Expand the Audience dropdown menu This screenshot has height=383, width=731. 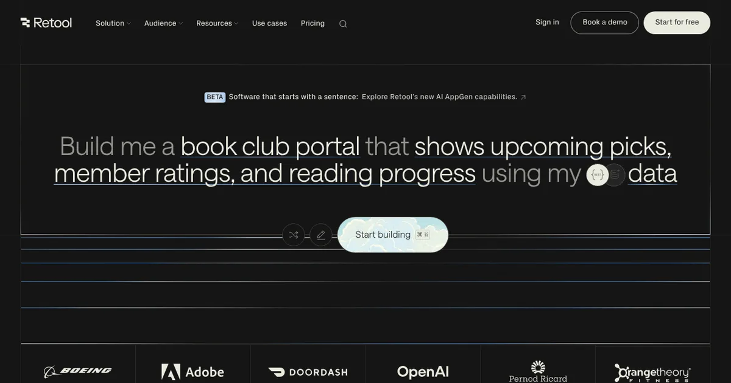(x=163, y=23)
